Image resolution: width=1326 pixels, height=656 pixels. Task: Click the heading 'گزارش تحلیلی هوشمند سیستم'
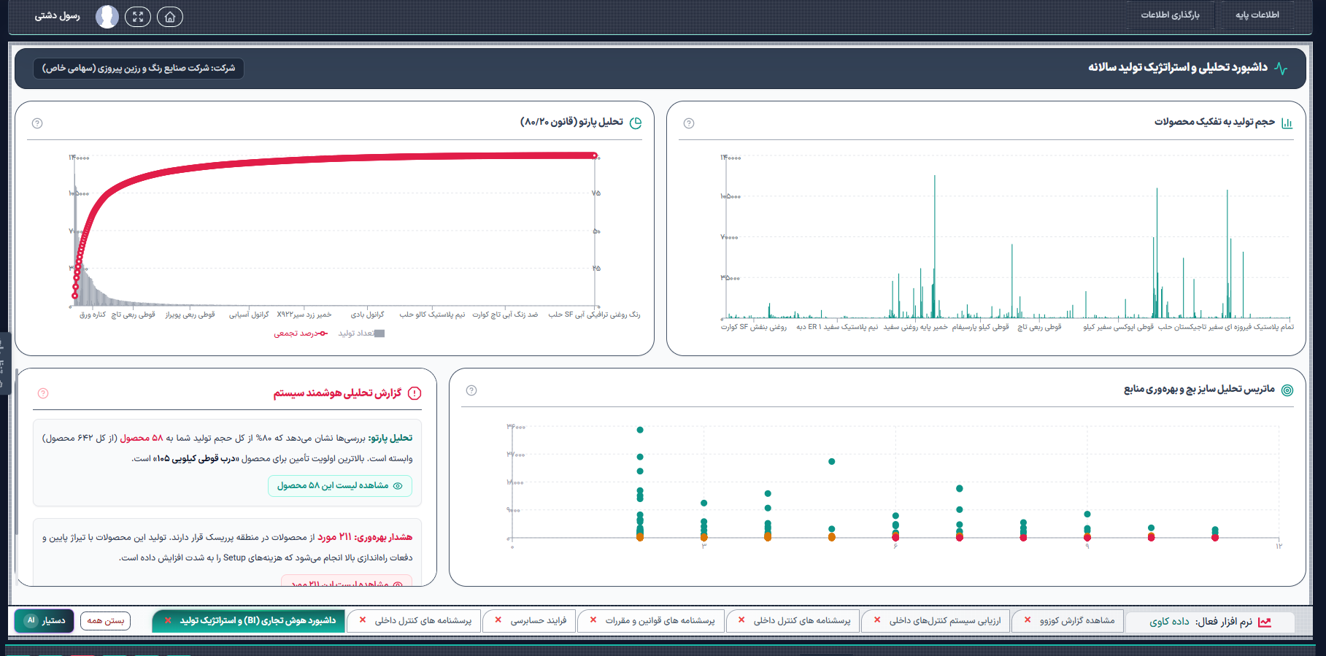[337, 393]
